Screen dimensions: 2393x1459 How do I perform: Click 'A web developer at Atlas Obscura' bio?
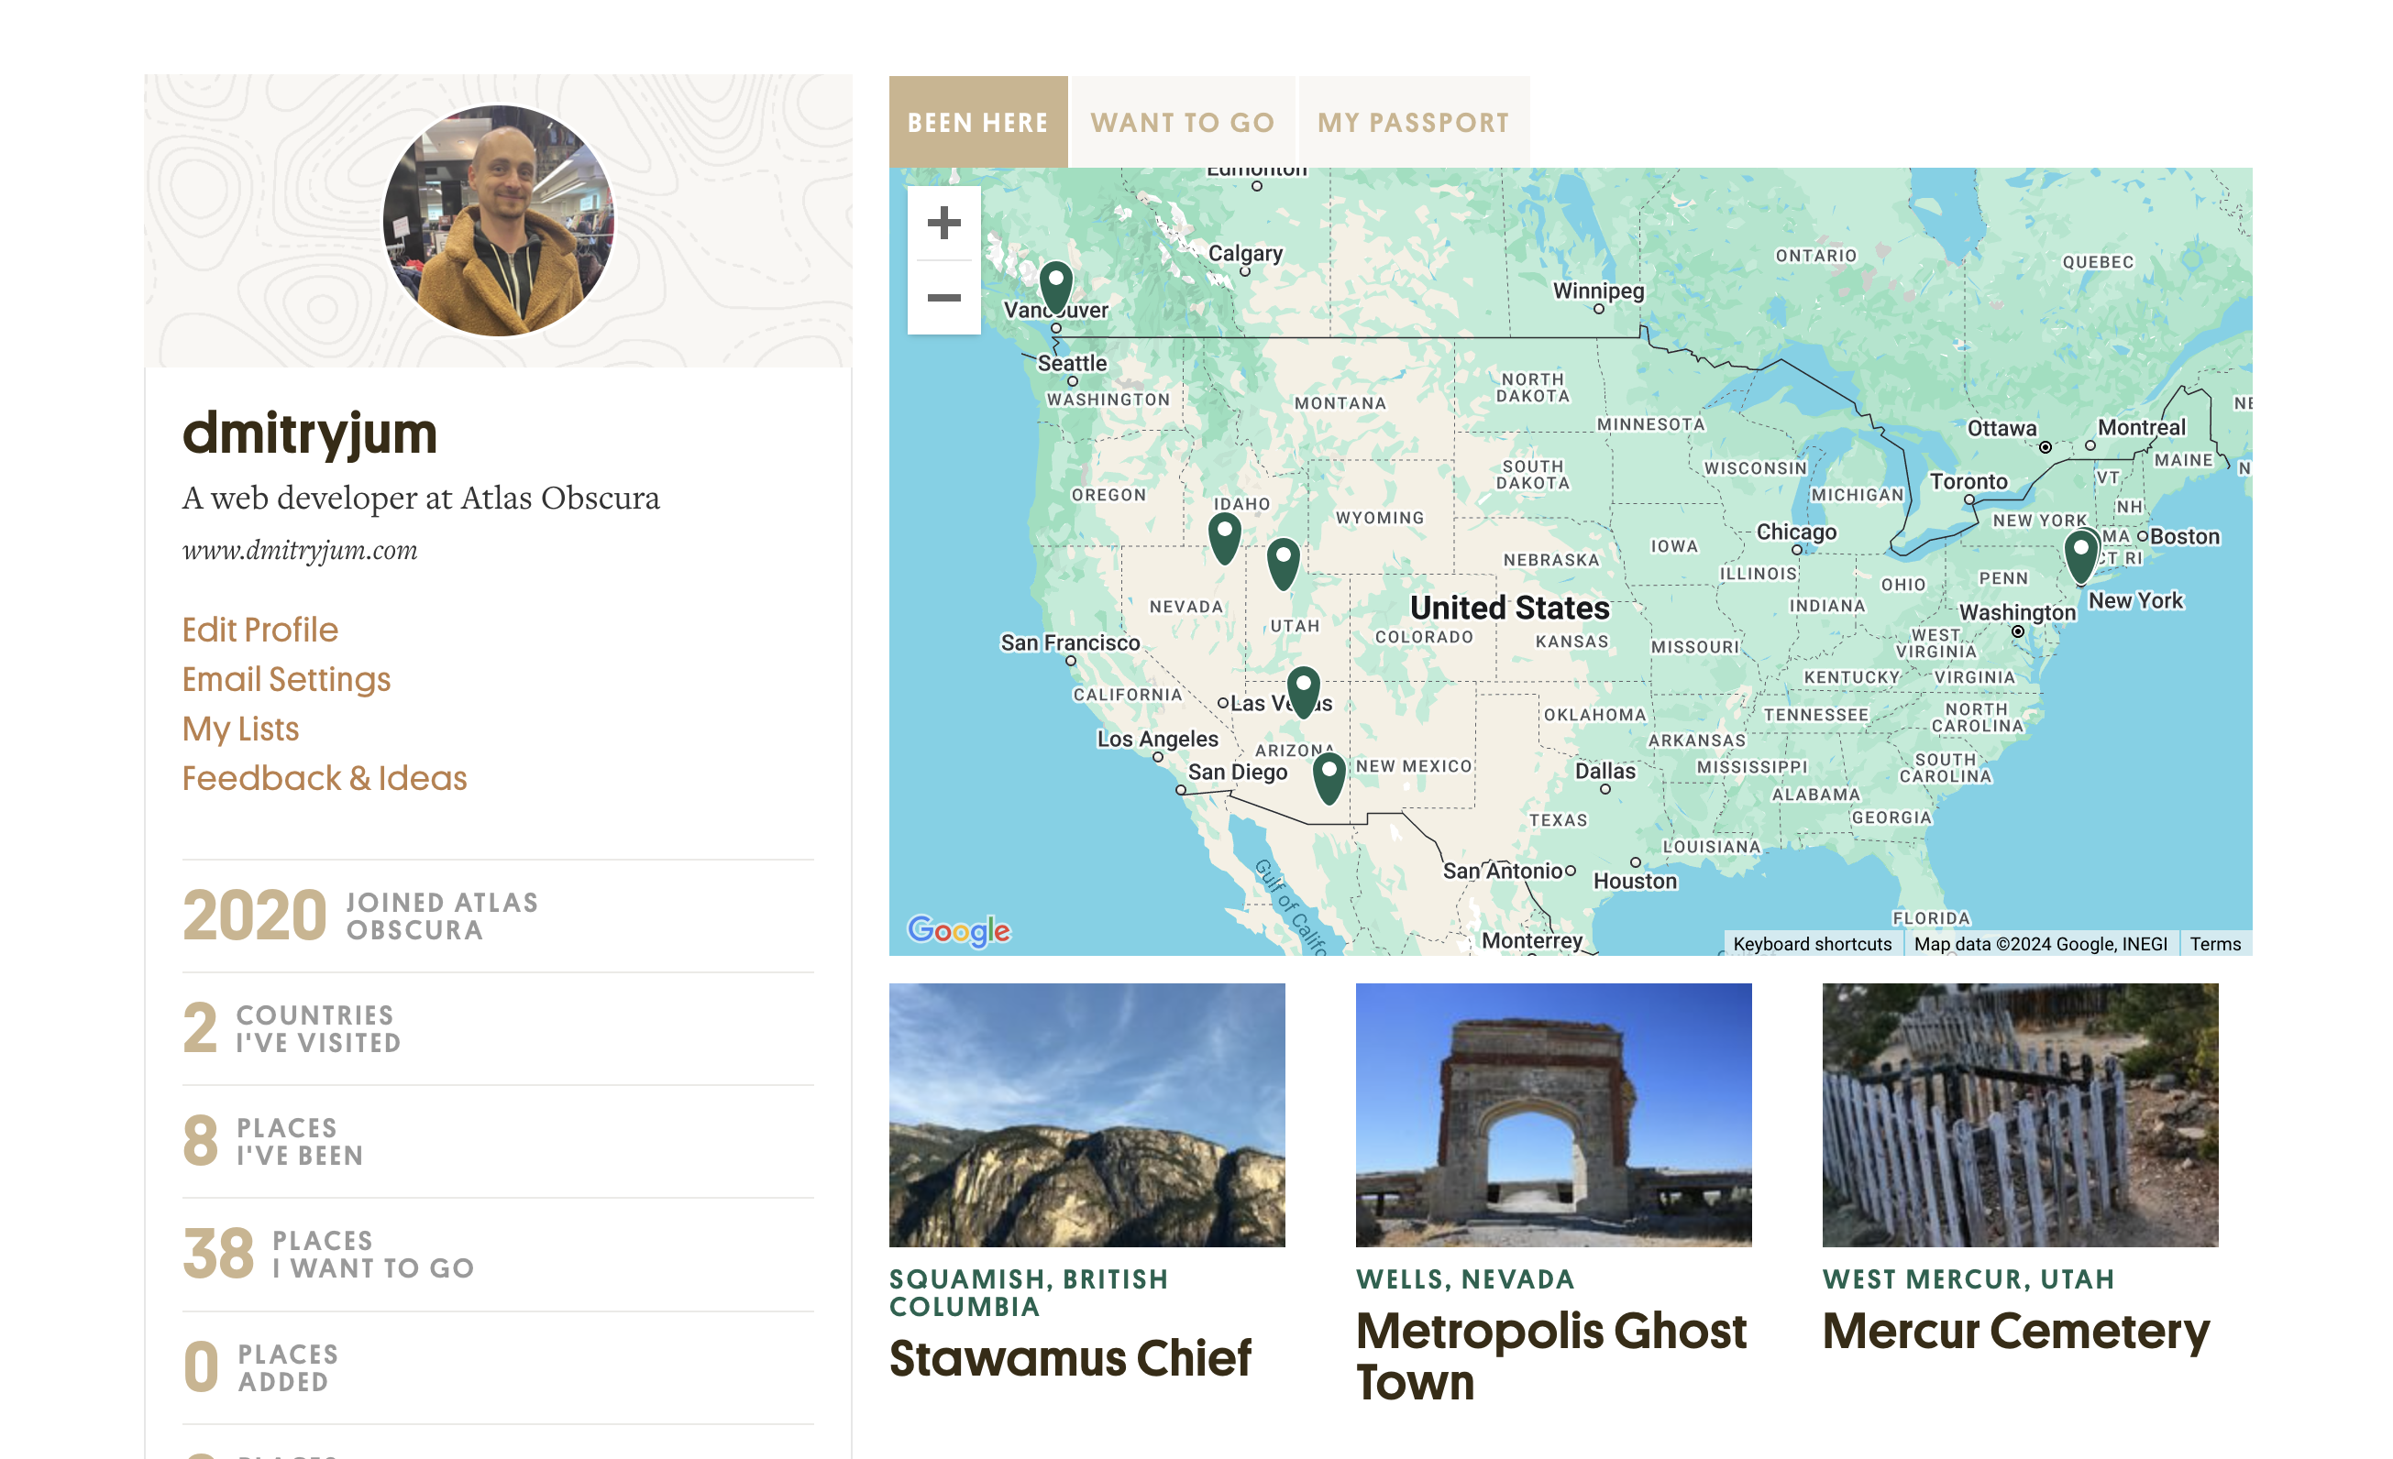point(421,498)
